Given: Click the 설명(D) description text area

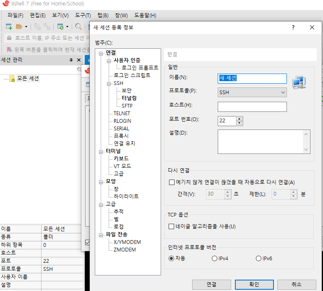Looking at the screenshot, I should (264, 142).
